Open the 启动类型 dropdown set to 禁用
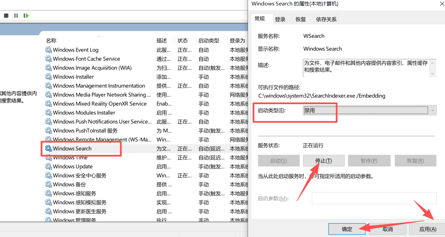The width and height of the screenshot is (445, 237). pos(370,110)
